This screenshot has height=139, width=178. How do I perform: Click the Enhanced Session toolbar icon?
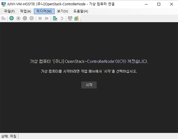click(x=70, y=18)
